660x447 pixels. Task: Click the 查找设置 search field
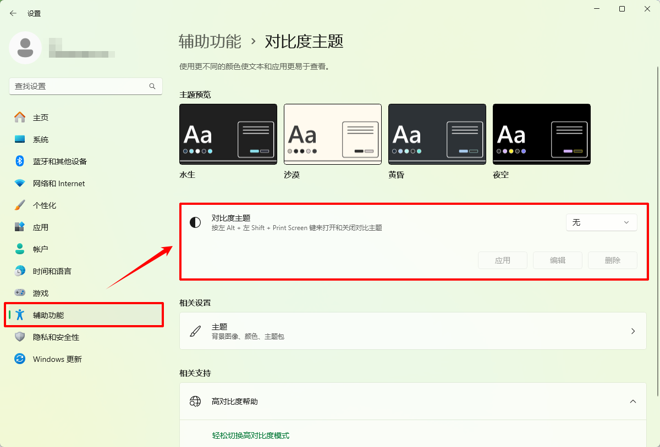(x=86, y=86)
